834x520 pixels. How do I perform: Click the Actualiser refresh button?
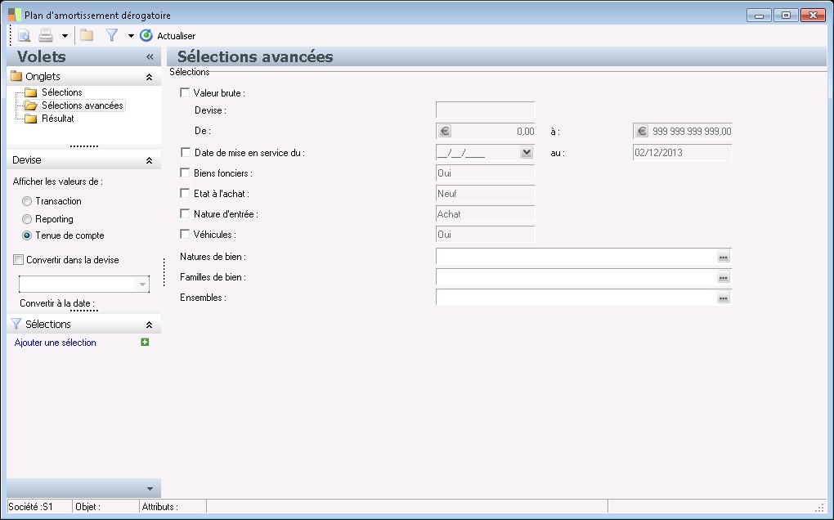(x=168, y=36)
